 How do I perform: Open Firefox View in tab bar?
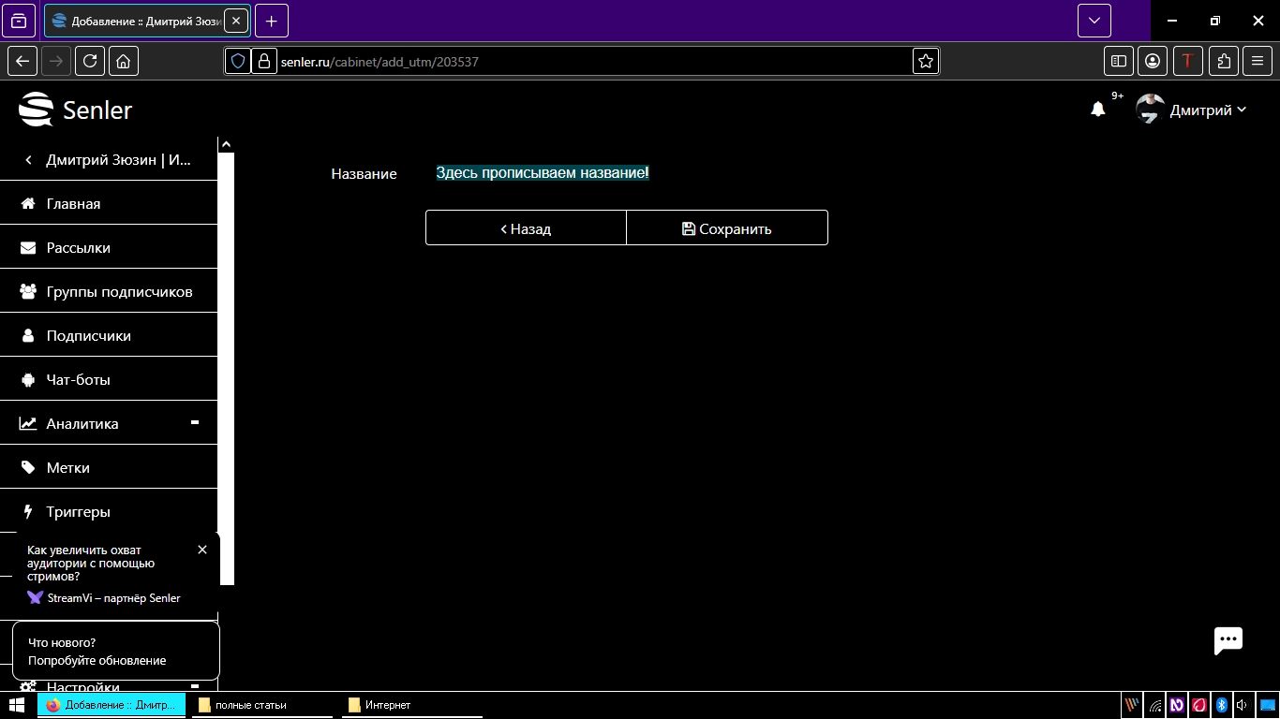pos(19,20)
